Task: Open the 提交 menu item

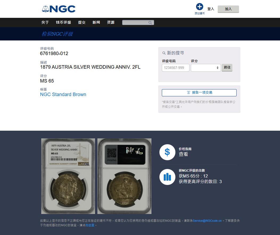Action: click(x=82, y=22)
